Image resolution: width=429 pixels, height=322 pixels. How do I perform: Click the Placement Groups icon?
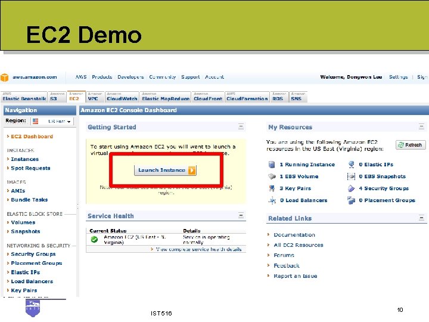(351, 200)
